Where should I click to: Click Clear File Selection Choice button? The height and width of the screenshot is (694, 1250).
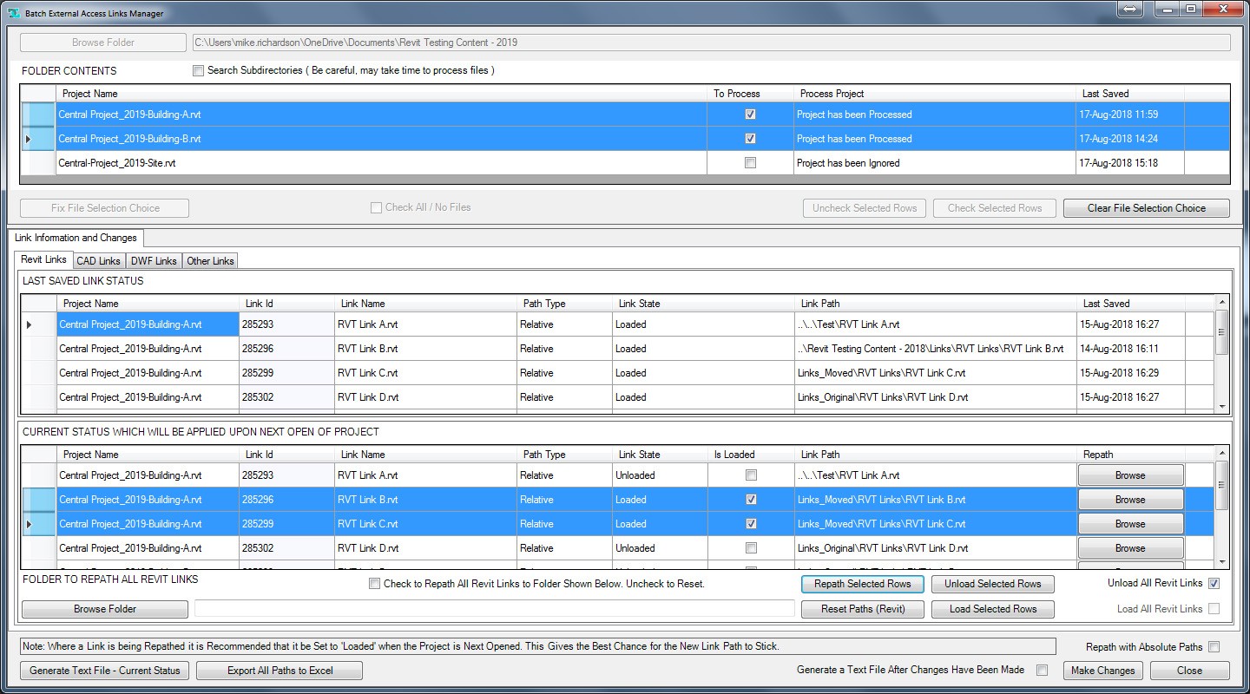click(x=1146, y=208)
